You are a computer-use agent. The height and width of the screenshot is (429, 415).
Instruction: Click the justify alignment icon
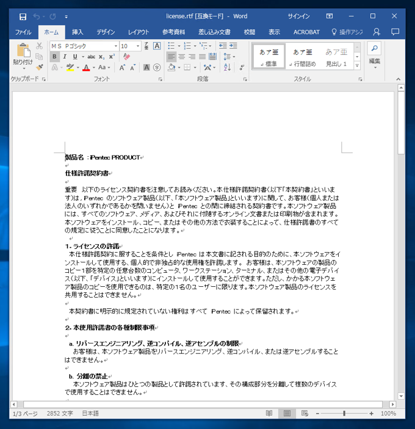[202, 57]
